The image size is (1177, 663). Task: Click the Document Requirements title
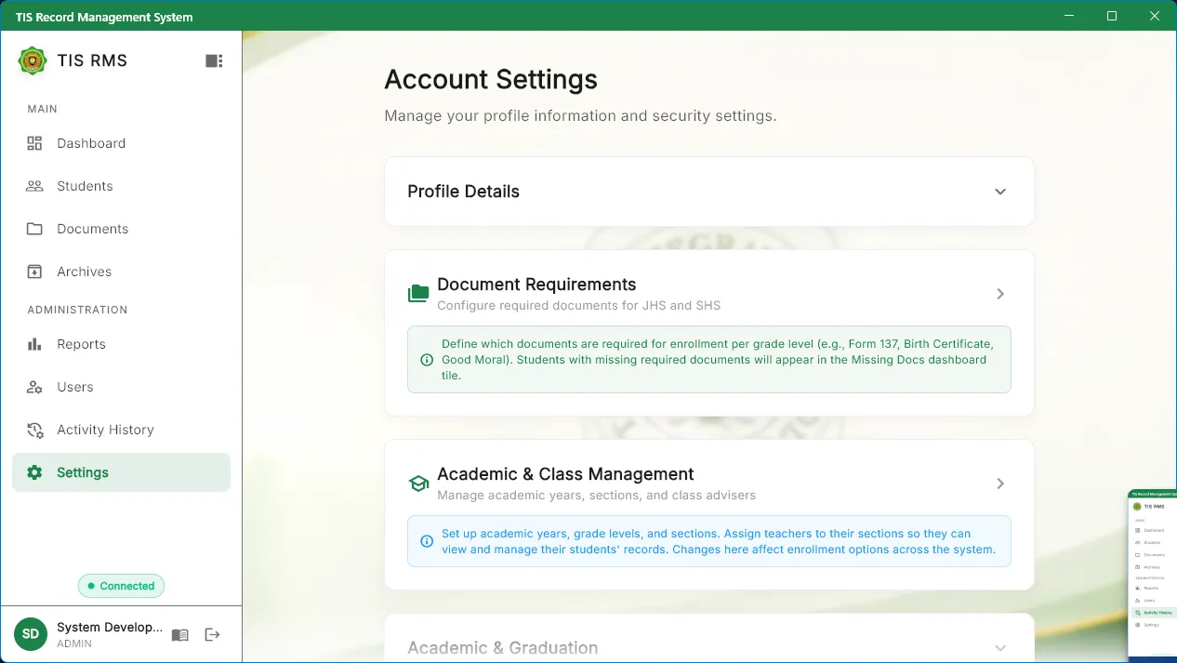pos(536,285)
